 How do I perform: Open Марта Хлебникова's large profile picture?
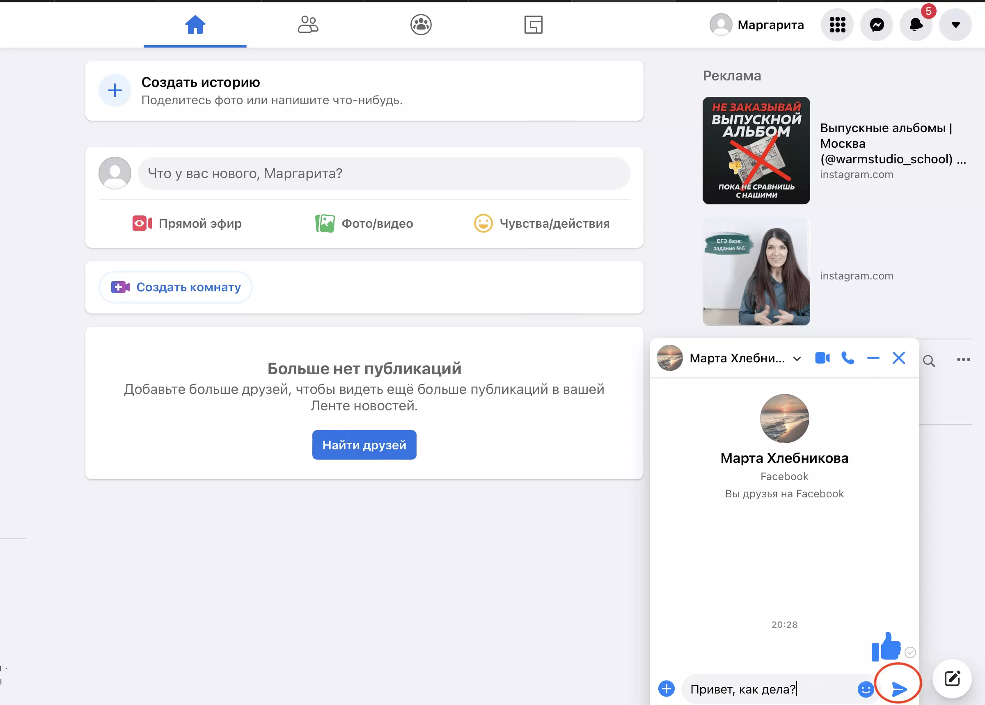pos(784,419)
